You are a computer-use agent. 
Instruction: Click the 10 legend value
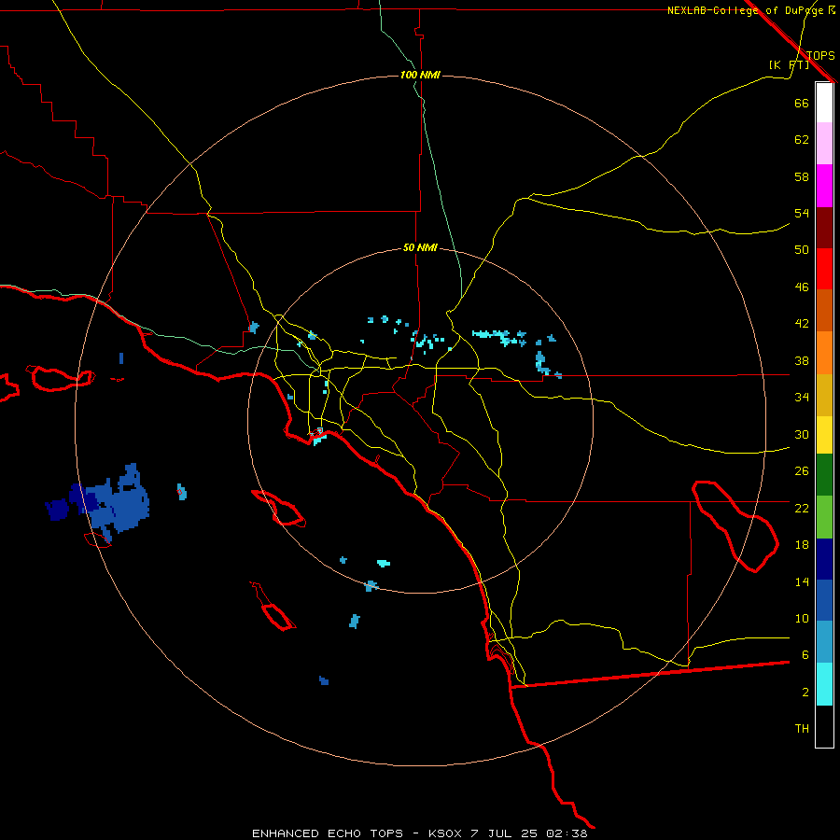click(x=802, y=619)
